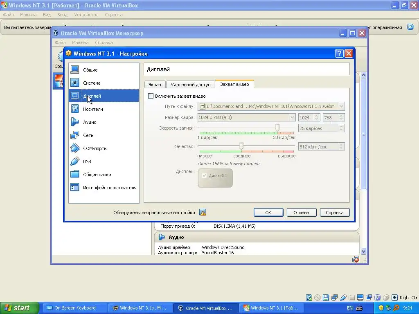The width and height of the screenshot is (419, 314).
Task: Click the optical disc status icon
Action: [x=317, y=298]
